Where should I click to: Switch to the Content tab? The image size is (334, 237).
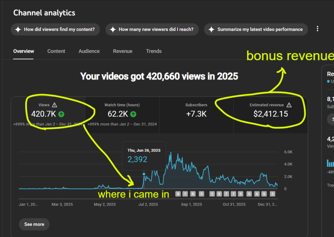pos(56,51)
